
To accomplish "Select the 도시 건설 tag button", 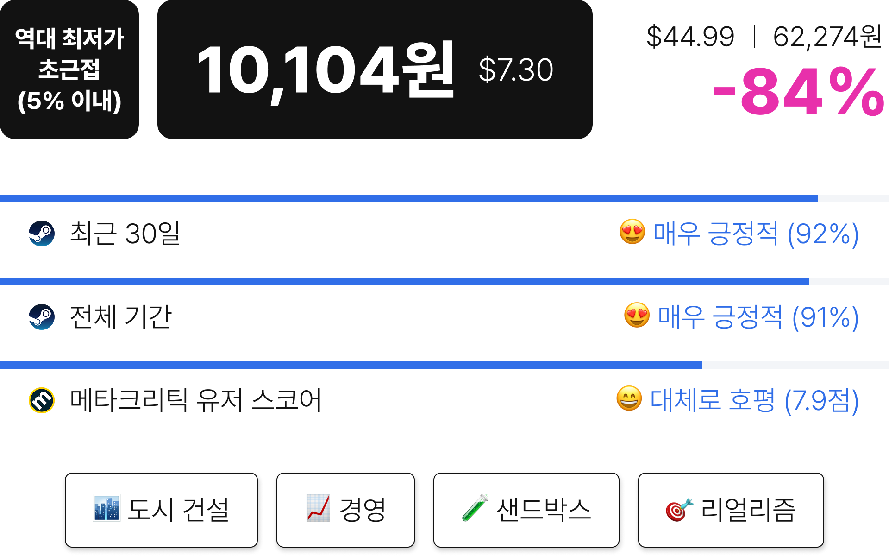I will [x=161, y=510].
